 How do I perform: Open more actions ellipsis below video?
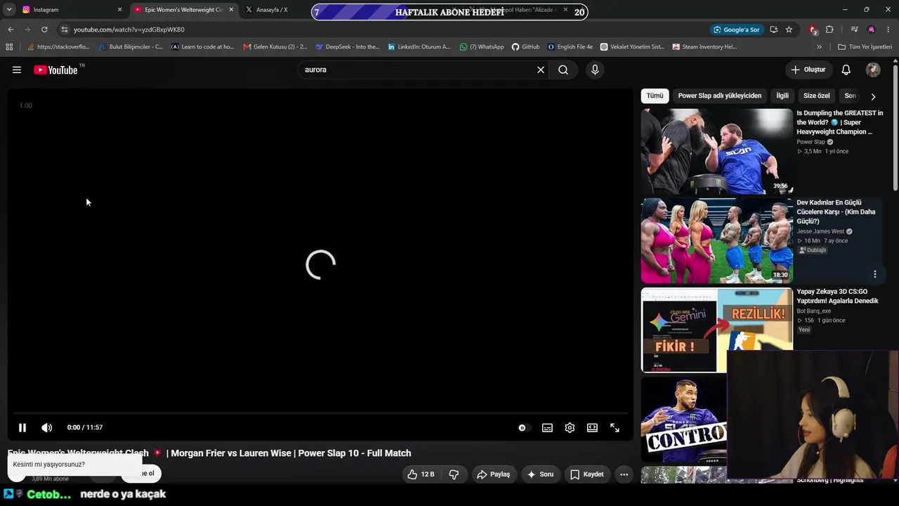(624, 474)
